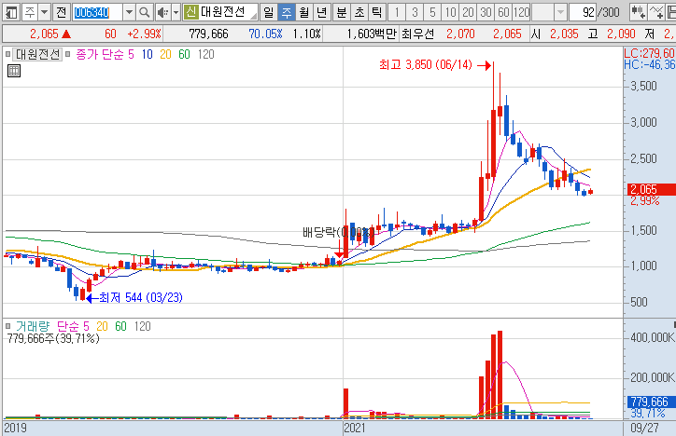Click the 09/27 date label
This screenshot has height=436, width=676.
click(644, 428)
